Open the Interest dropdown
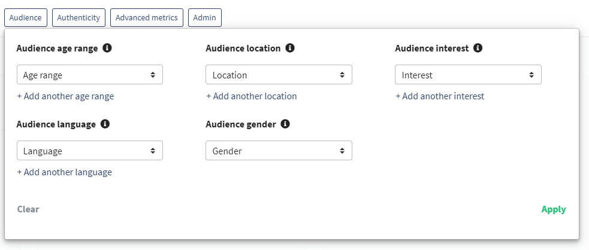Viewport: 589px width, 250px height. coord(468,75)
